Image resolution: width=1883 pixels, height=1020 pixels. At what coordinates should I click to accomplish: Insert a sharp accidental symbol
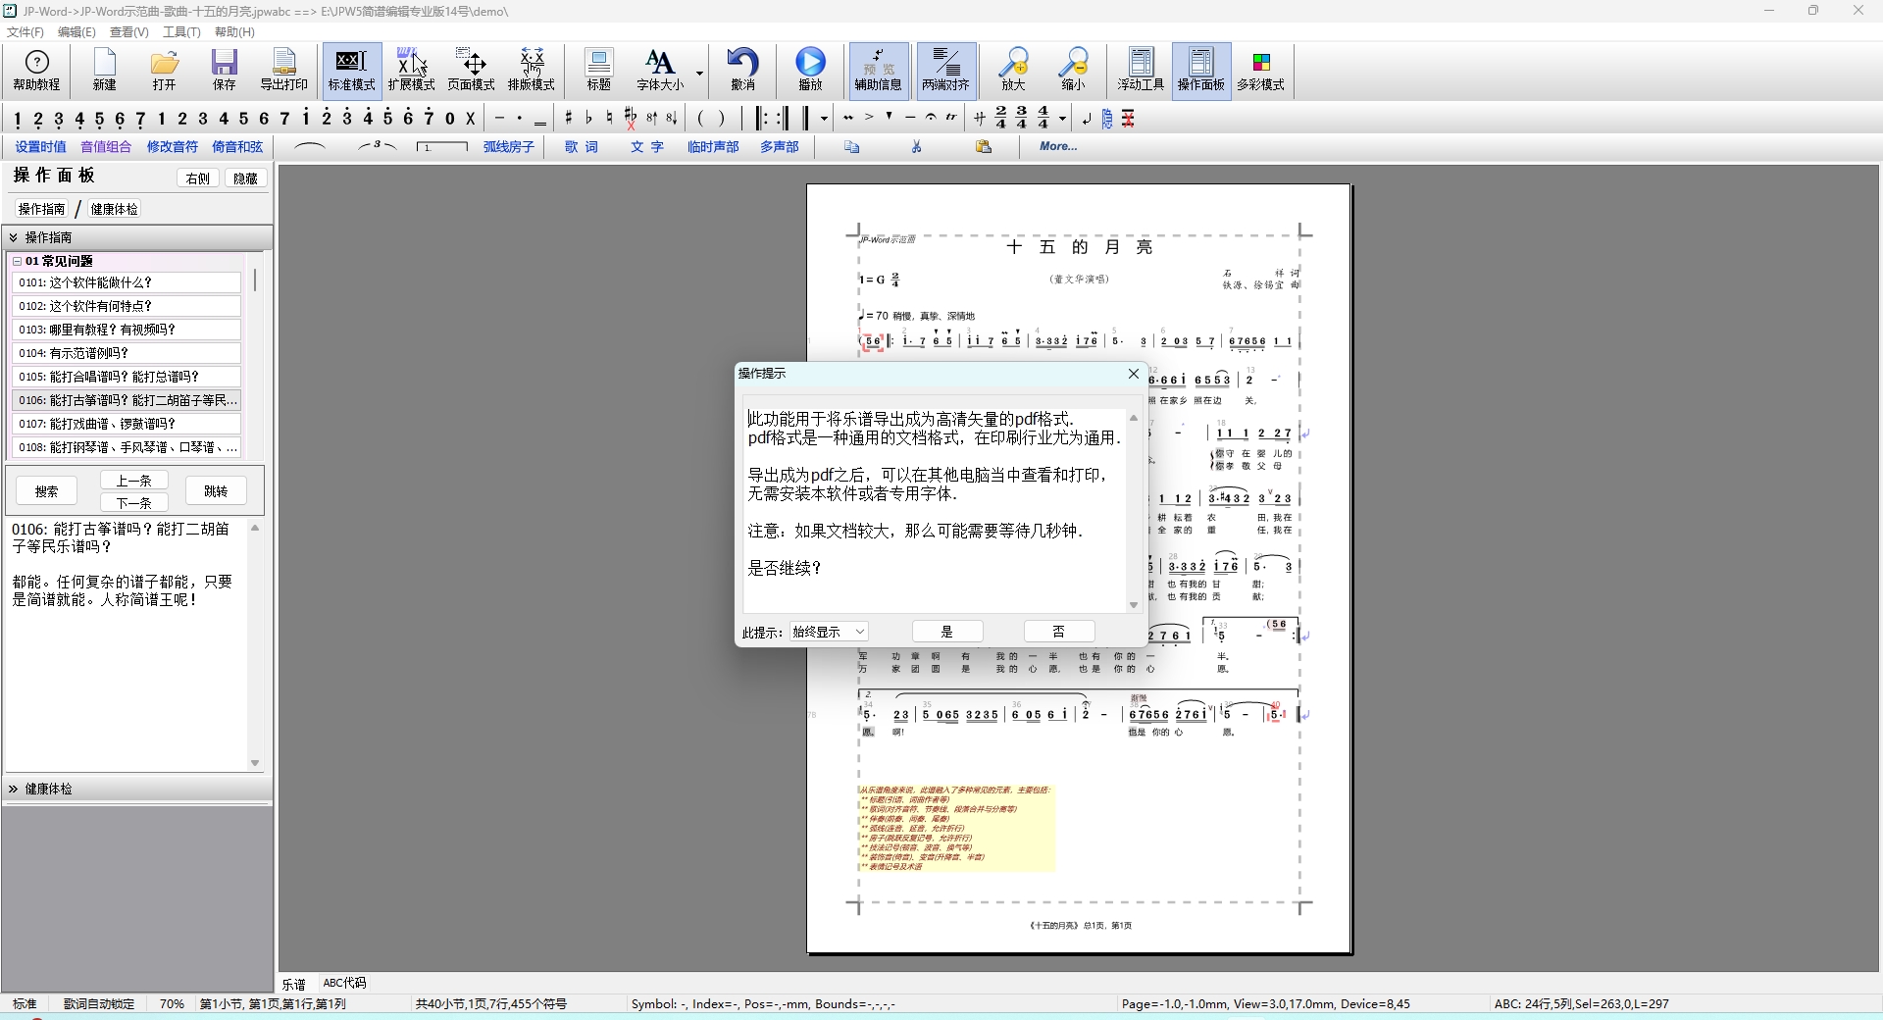(568, 119)
